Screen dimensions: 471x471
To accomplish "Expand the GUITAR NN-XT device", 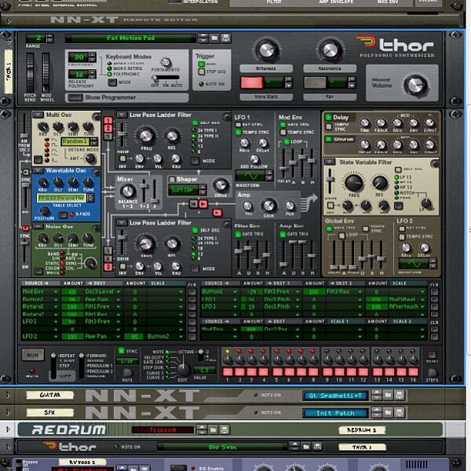I will click(8, 395).
